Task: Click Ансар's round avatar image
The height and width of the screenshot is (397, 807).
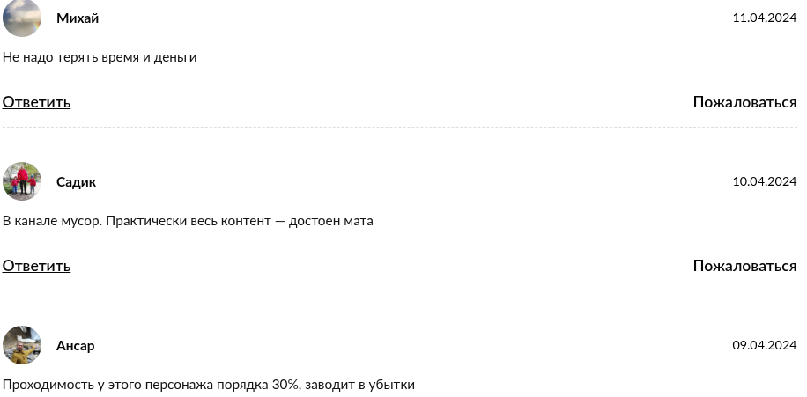Action: coord(22,345)
